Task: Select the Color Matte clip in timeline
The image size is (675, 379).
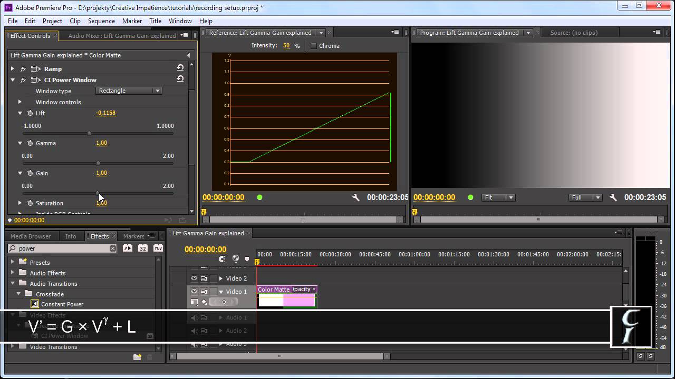Action: pos(286,297)
